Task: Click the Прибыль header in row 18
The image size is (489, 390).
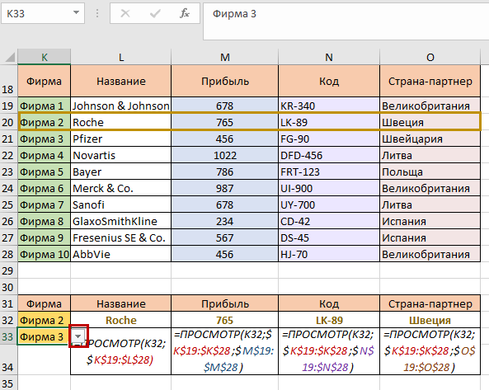Action: tap(224, 81)
